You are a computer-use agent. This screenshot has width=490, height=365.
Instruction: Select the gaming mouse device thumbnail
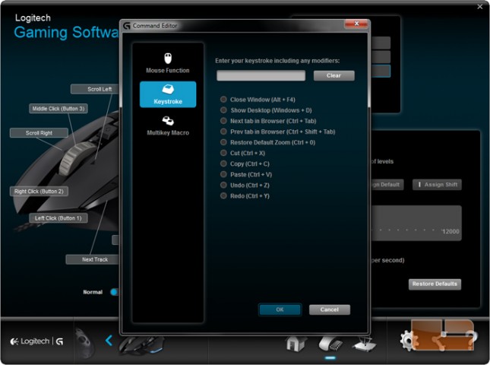(x=141, y=345)
